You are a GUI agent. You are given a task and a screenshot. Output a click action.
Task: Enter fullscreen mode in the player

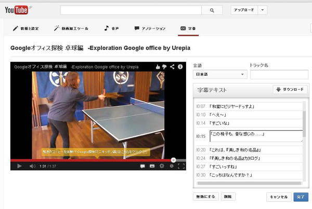(181, 166)
